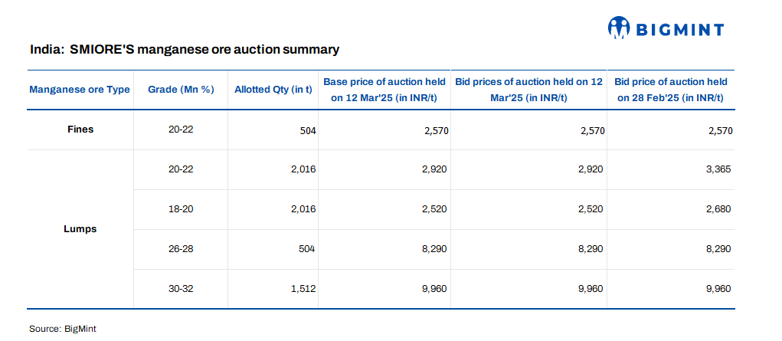Click the Bid price 28 Feb'25 column header
This screenshot has height=341, width=782.
click(670, 90)
